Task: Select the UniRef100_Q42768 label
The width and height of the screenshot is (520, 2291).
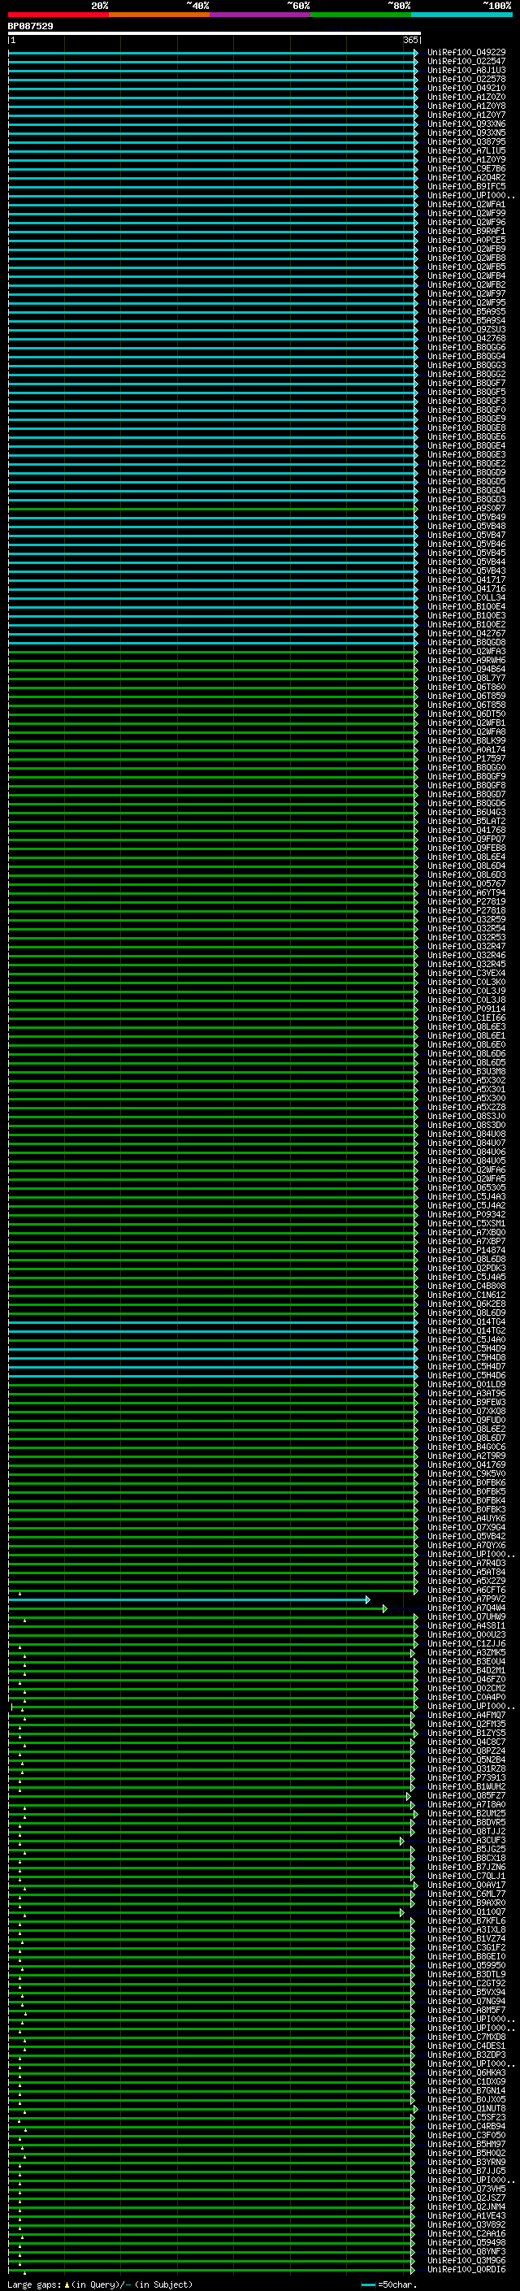Action: pyautogui.click(x=466, y=339)
